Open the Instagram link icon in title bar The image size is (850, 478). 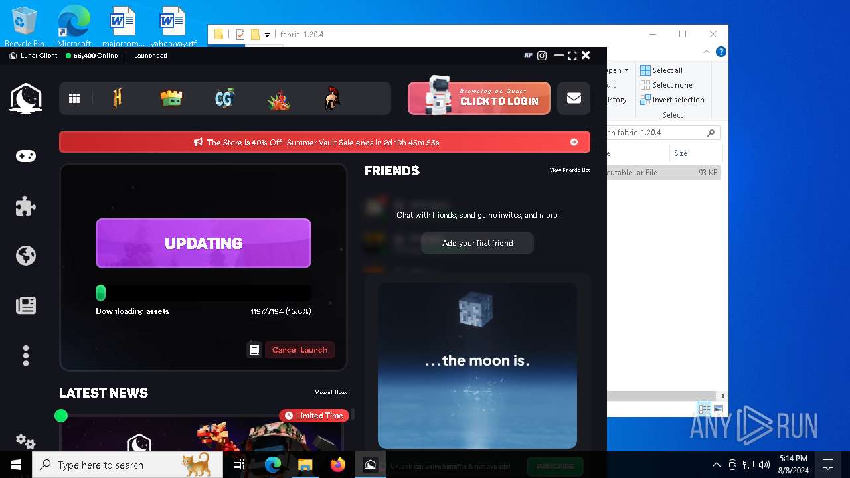(542, 56)
